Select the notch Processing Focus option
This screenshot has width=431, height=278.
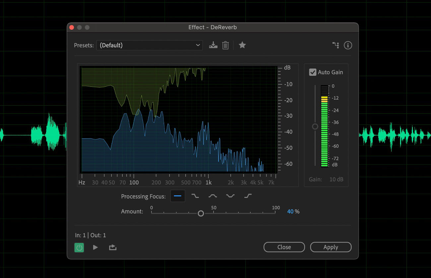coord(230,196)
